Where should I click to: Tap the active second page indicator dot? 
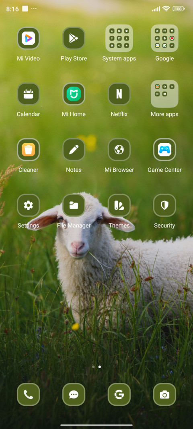click(x=100, y=367)
